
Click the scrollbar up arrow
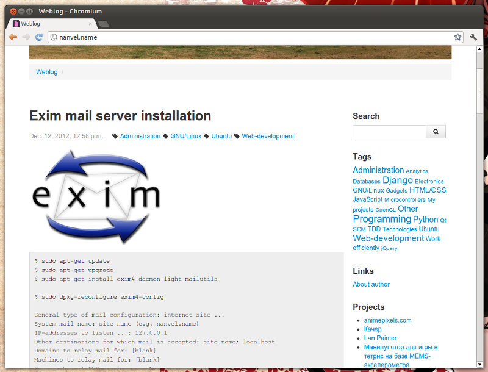(479, 49)
